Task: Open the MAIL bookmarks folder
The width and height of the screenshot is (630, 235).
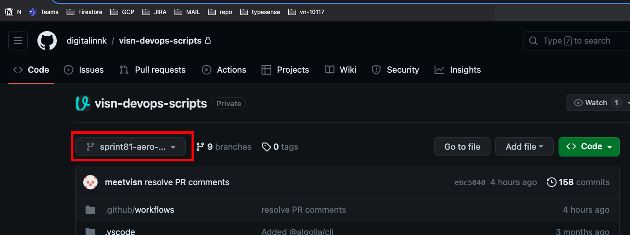Action: click(x=187, y=12)
